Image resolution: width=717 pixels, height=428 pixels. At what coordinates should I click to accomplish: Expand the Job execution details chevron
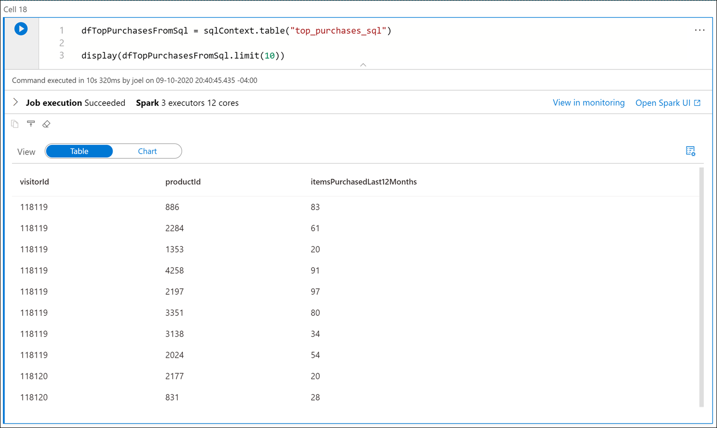[x=15, y=102]
